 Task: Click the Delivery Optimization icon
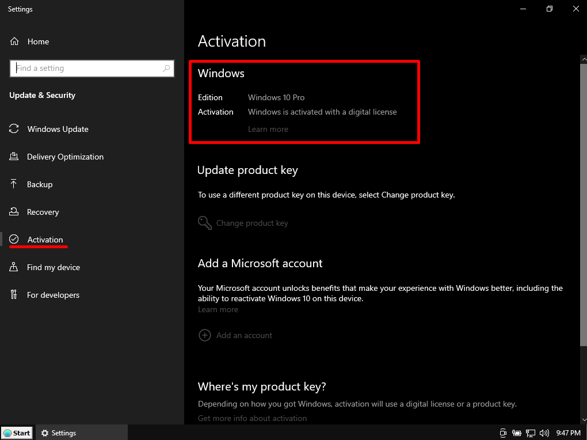[x=14, y=157]
